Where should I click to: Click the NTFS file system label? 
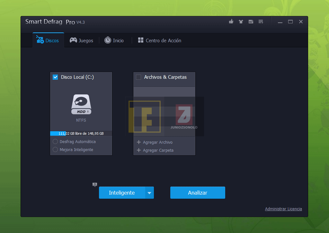[x=81, y=120]
